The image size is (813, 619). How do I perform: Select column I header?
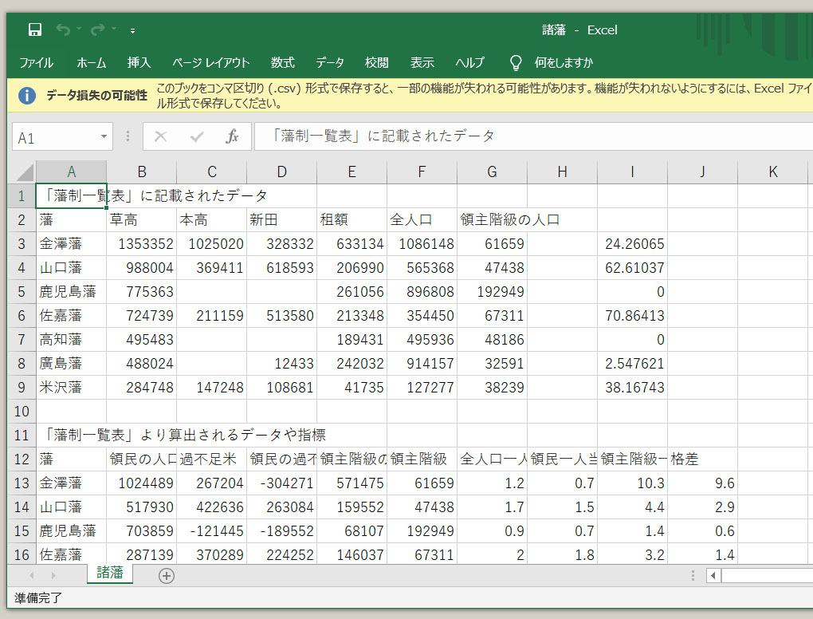(632, 172)
